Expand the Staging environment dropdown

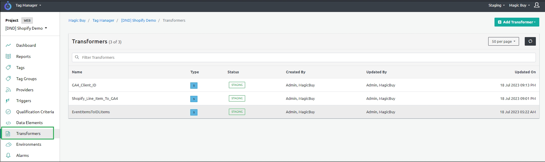point(496,5)
